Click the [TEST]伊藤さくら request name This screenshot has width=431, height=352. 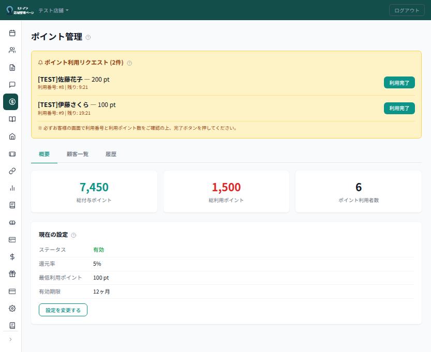click(63, 104)
